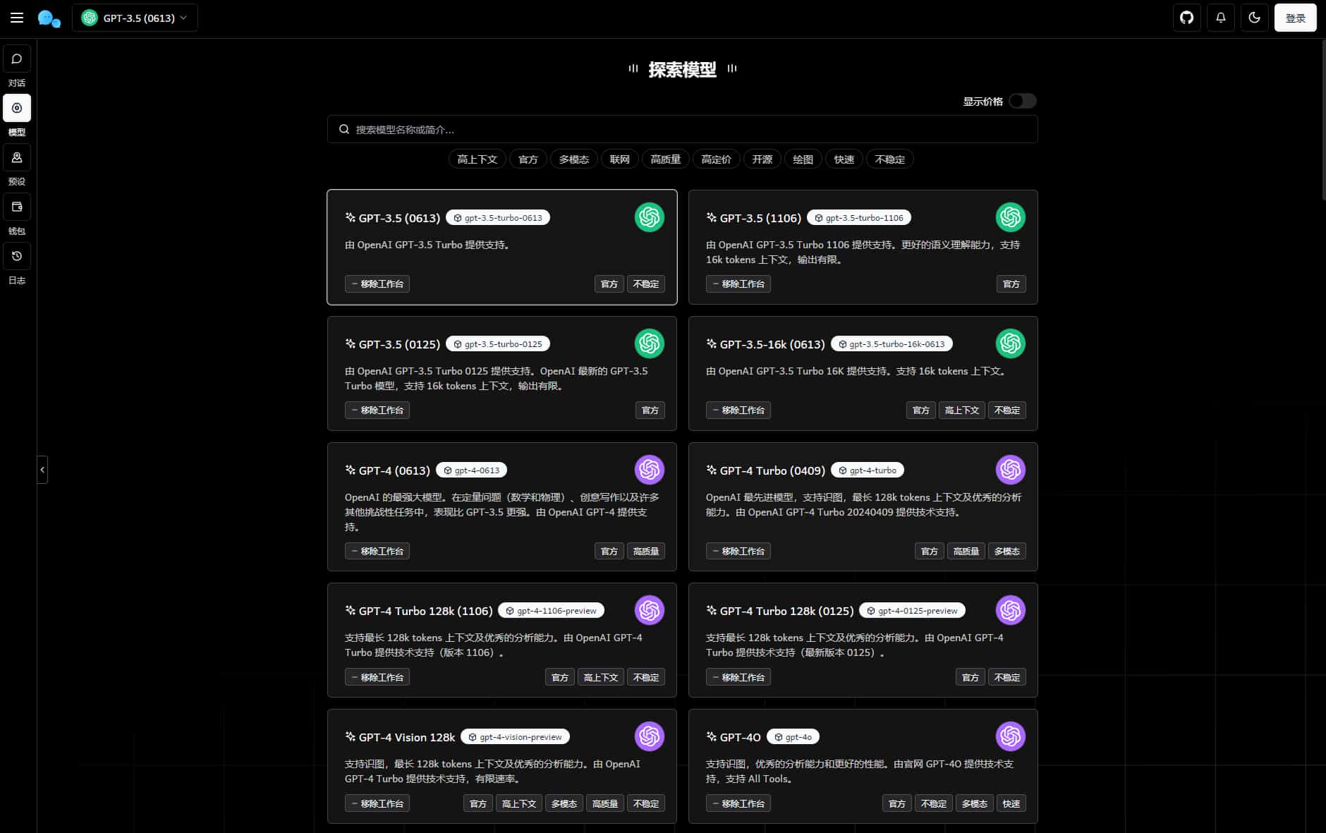Open the 钱包 wallet sidebar icon
Image resolution: width=1326 pixels, height=833 pixels.
[16, 207]
